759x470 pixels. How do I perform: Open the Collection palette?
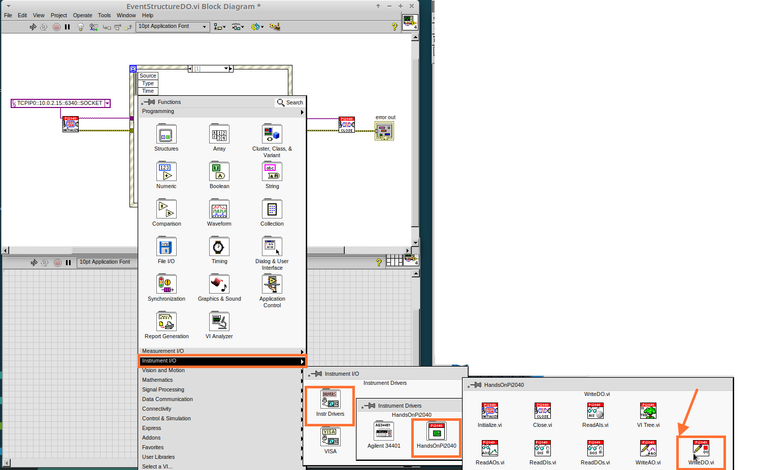[272, 209]
